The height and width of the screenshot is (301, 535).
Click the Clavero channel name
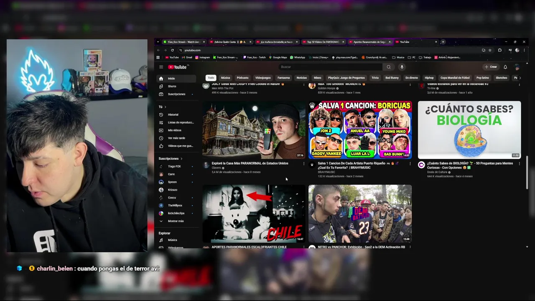[x=216, y=168]
